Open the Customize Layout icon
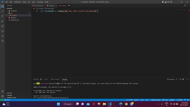This screenshot has height=107, width=190. point(171,2)
